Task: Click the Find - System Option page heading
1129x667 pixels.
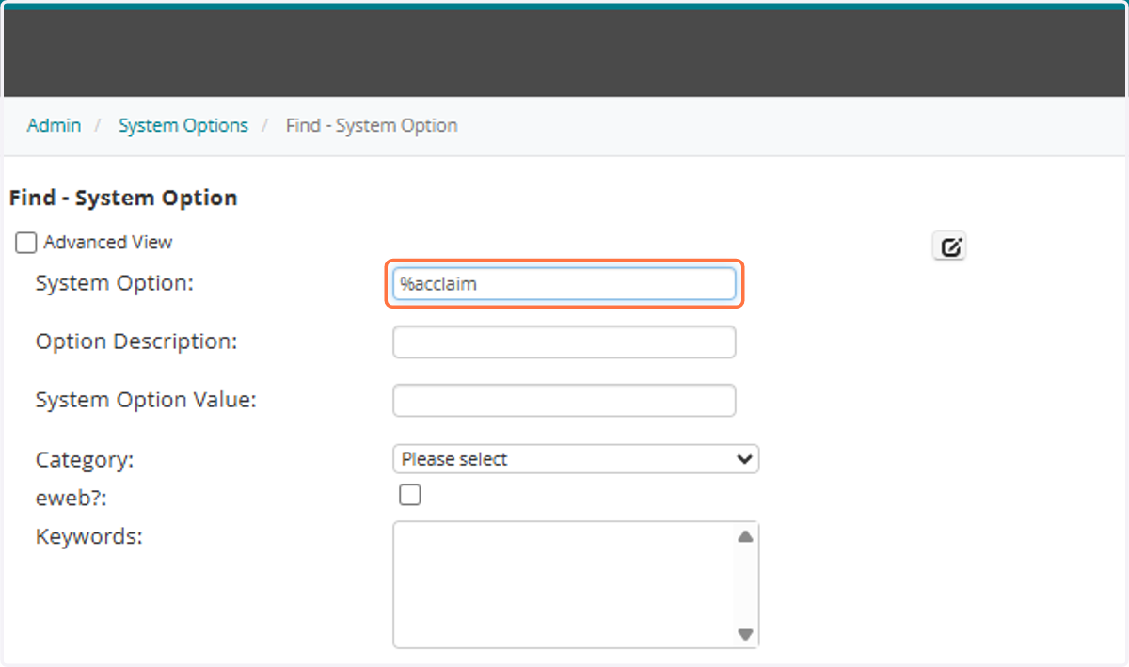Action: point(123,199)
